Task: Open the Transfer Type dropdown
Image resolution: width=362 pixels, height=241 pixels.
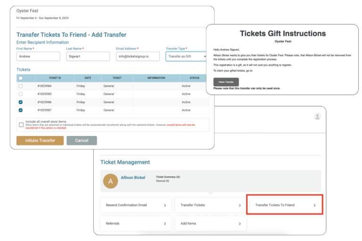Action: pyautogui.click(x=186, y=56)
